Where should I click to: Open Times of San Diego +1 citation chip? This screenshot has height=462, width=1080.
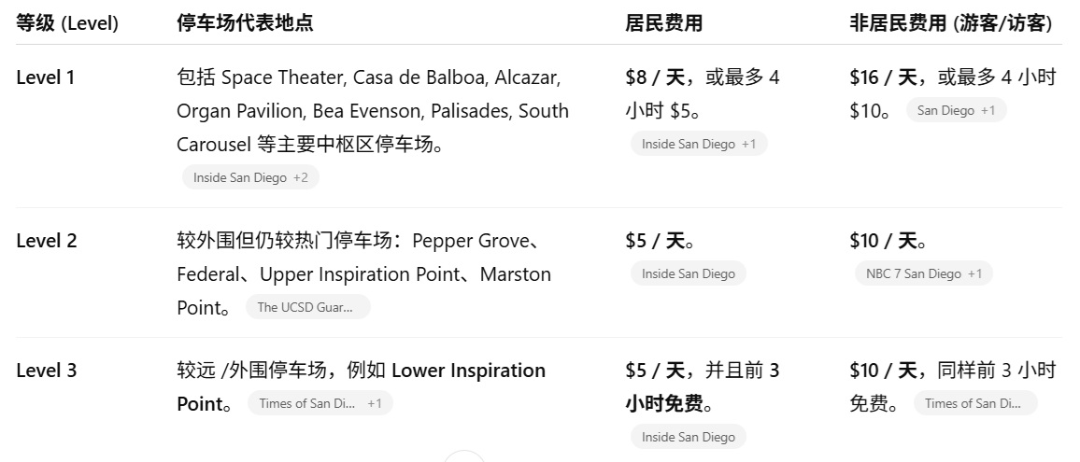[x=320, y=403]
